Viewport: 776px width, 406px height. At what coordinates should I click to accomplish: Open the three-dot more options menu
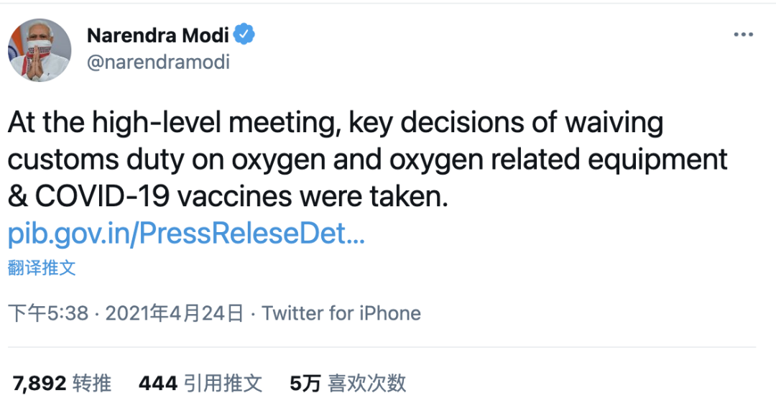coord(744,34)
